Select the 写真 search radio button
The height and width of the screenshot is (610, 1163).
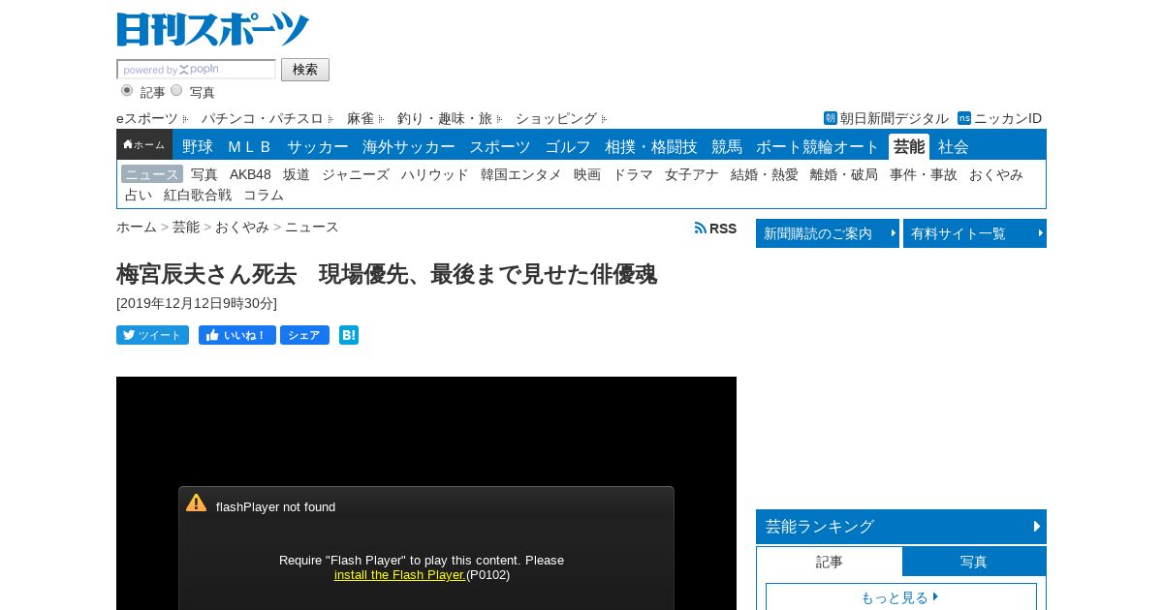tap(176, 90)
